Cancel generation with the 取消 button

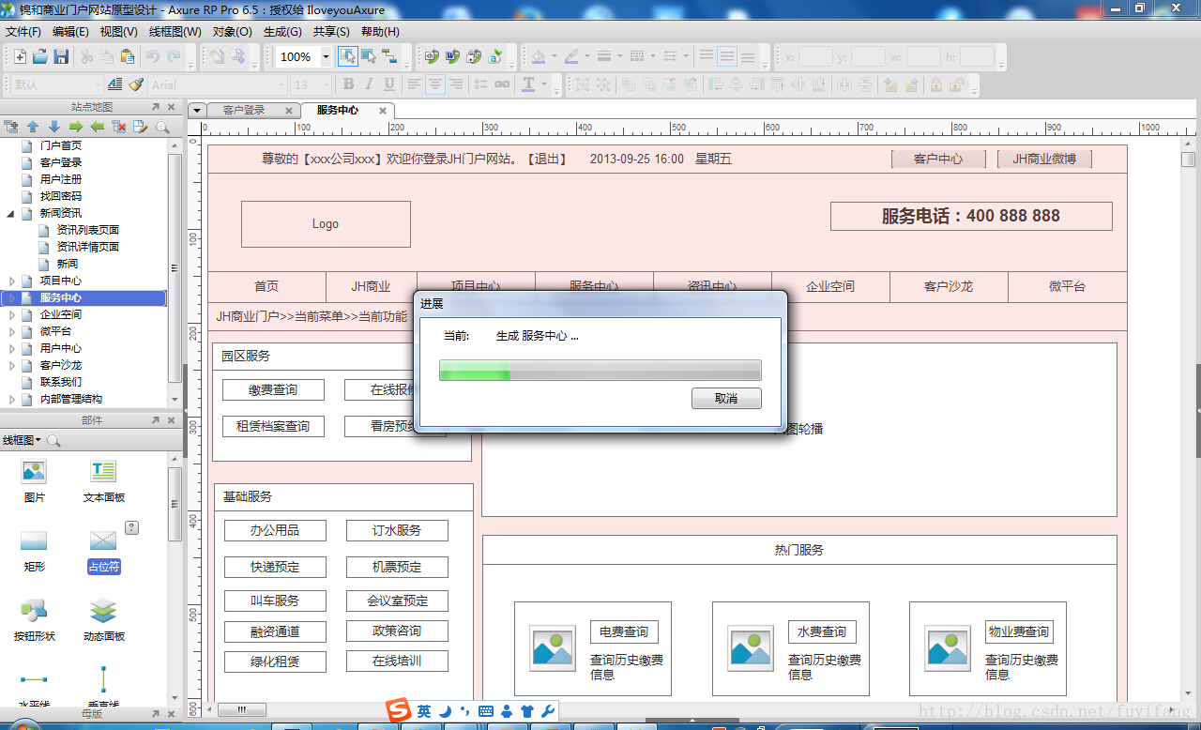pyautogui.click(x=726, y=399)
